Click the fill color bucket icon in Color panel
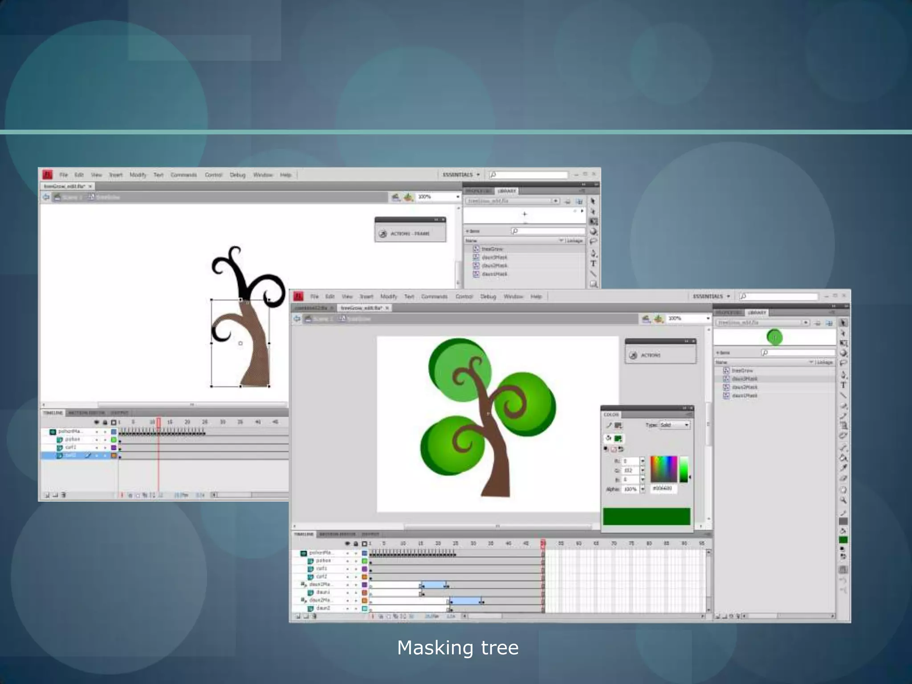 pyautogui.click(x=609, y=438)
